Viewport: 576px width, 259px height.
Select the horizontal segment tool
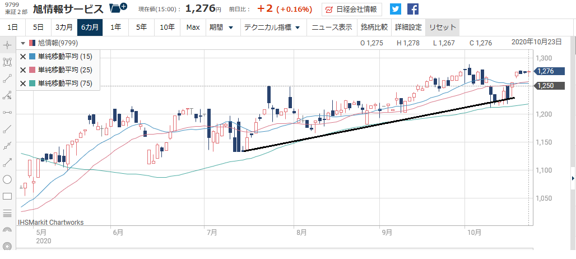[x=7, y=113]
